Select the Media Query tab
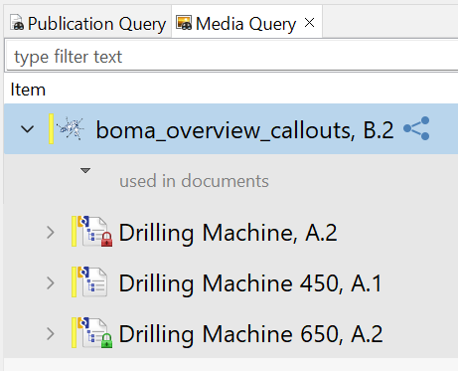 [246, 24]
